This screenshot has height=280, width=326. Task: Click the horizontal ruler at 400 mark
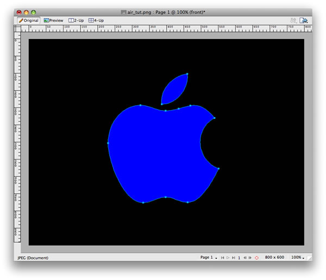click(170, 28)
